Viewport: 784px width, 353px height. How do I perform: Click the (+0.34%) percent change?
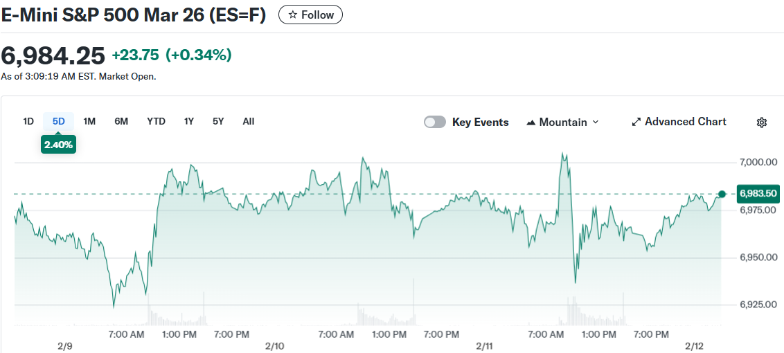199,55
